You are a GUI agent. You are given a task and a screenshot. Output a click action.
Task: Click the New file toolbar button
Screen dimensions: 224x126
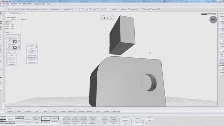tap(9, 9)
